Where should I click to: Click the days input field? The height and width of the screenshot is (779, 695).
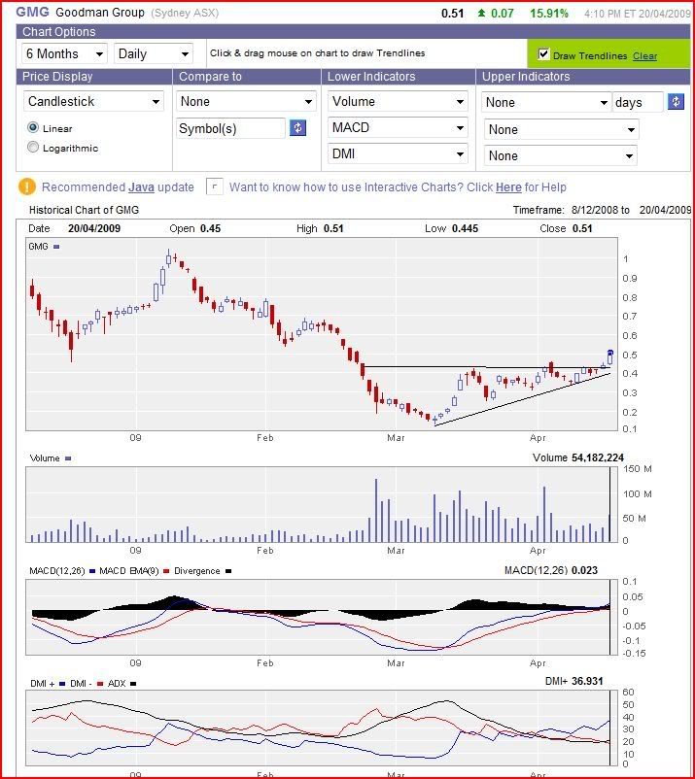click(638, 102)
